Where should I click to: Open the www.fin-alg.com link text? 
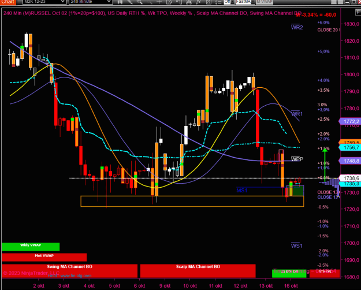[x=76, y=276]
